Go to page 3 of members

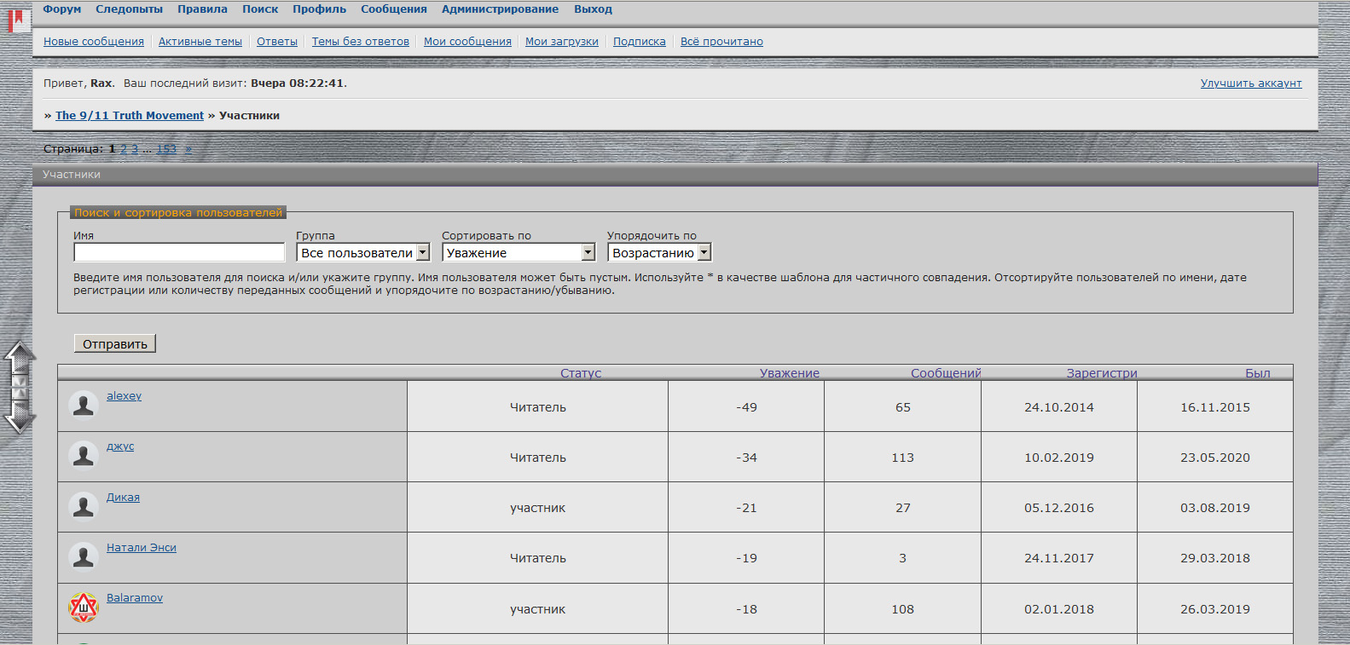point(135,149)
